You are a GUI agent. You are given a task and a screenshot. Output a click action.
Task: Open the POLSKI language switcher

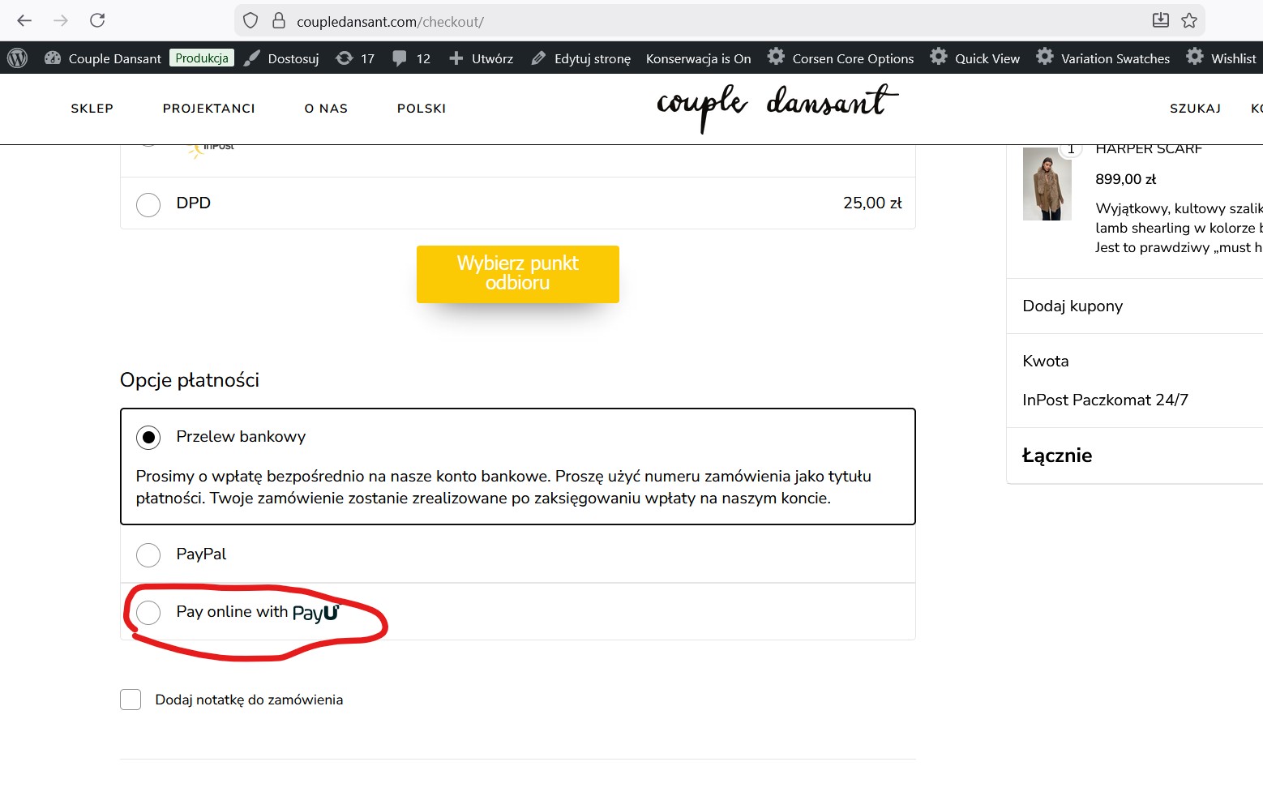click(422, 109)
